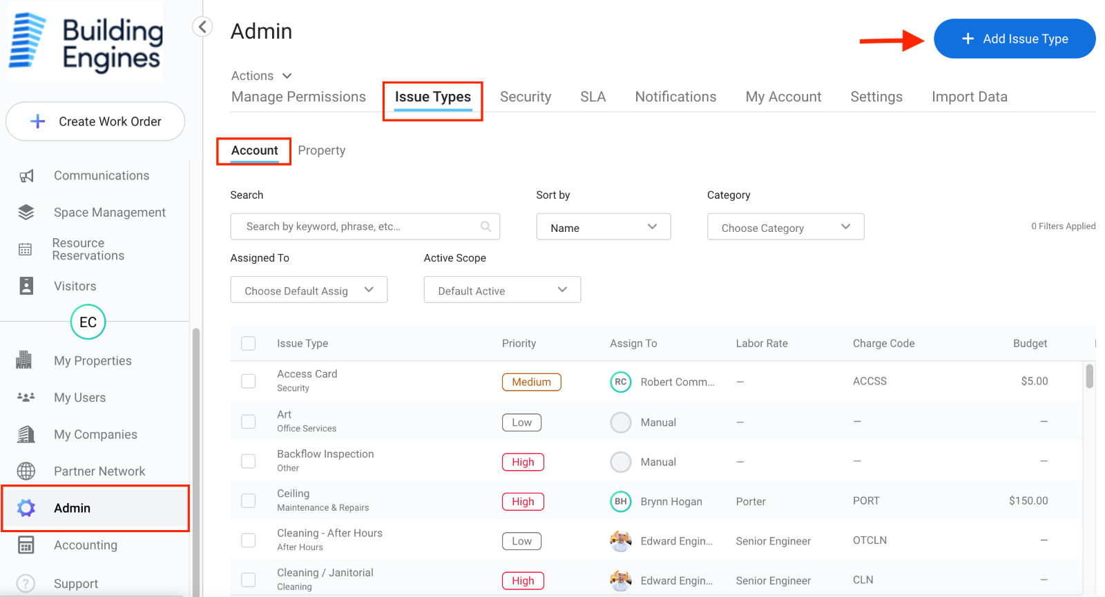Click the Add Issue Type button
This screenshot has height=597, width=1105.
point(1015,39)
